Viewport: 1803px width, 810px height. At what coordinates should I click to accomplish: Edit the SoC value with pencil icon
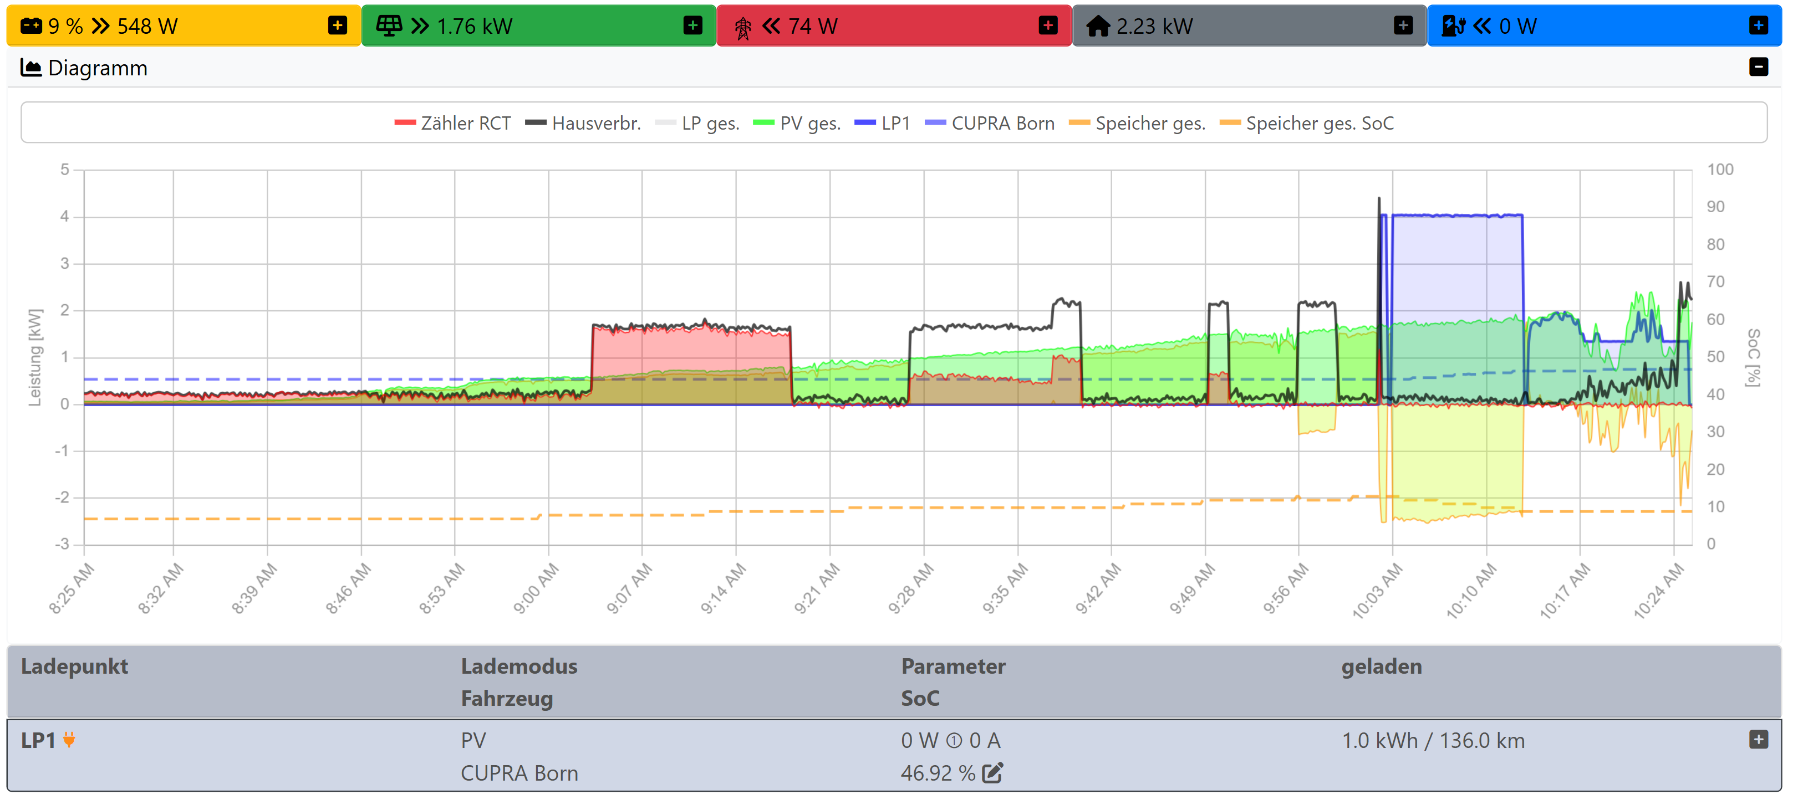pyautogui.click(x=992, y=773)
